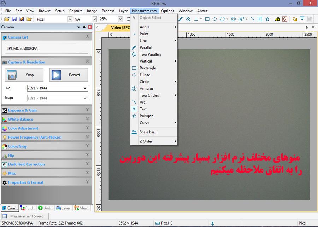The image size is (318, 227).
Task: Toggle the pin on the Camera panel
Action: [84, 27]
